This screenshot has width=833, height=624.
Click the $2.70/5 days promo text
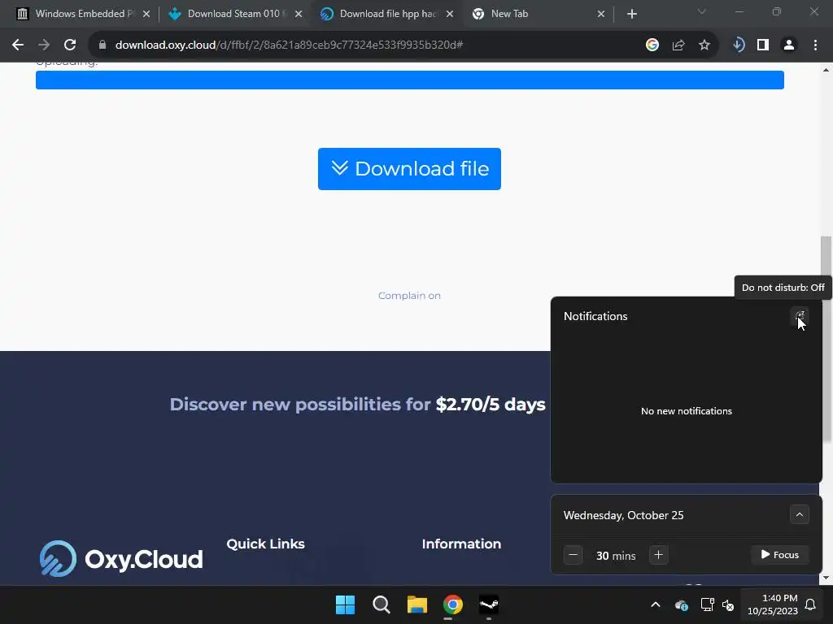(491, 405)
